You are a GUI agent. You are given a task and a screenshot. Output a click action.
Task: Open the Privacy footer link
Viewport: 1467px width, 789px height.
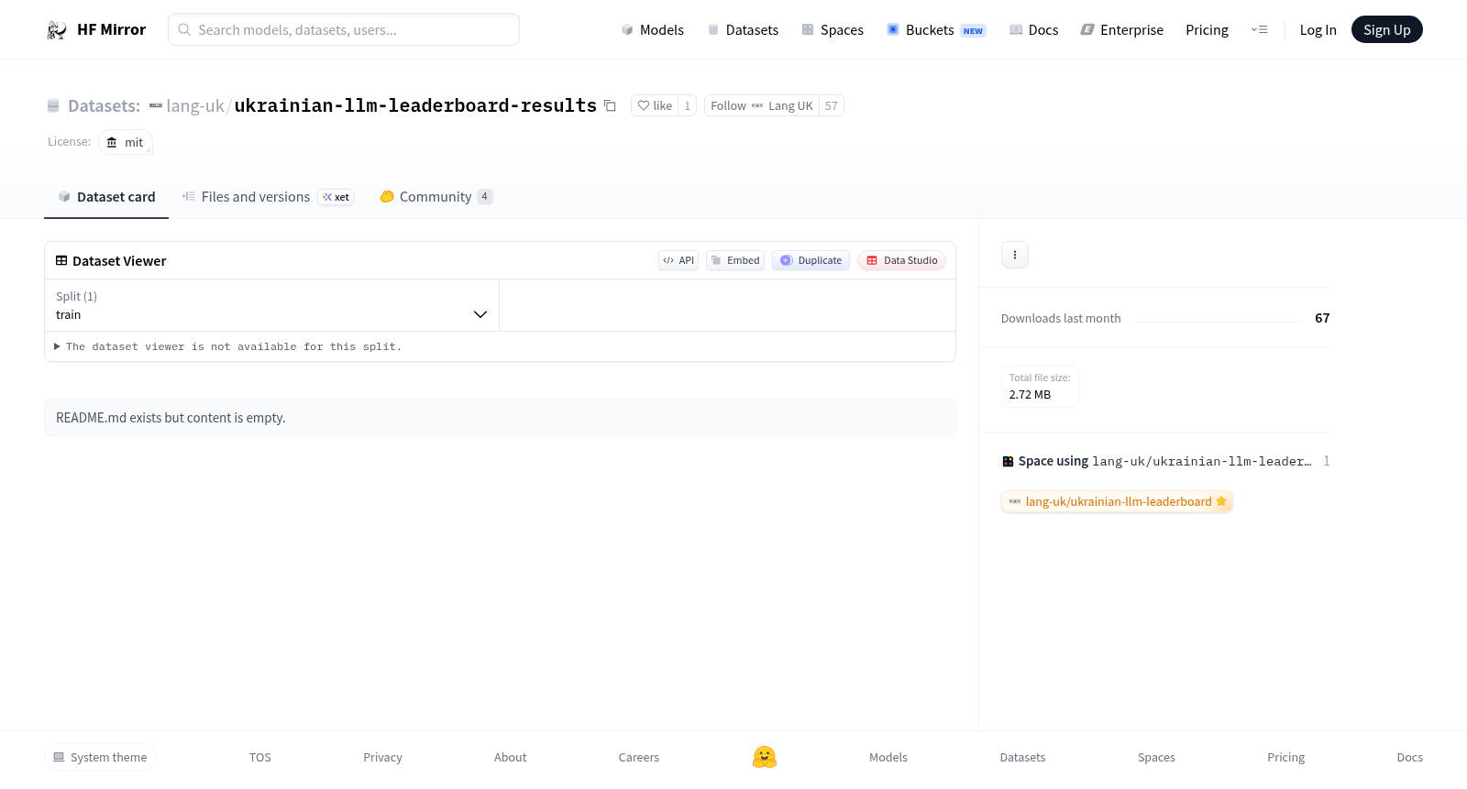pyautogui.click(x=382, y=757)
